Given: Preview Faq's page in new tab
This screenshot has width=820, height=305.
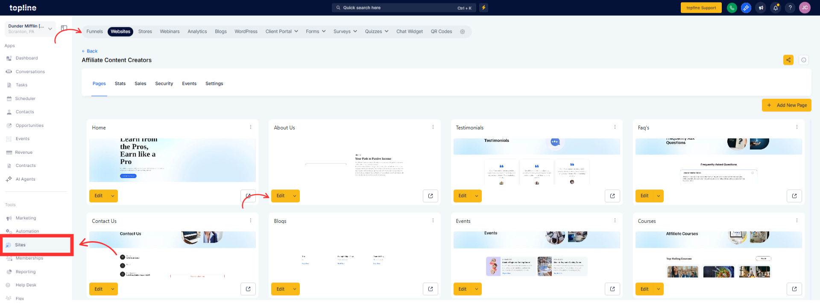Looking at the screenshot, I should tap(794, 196).
